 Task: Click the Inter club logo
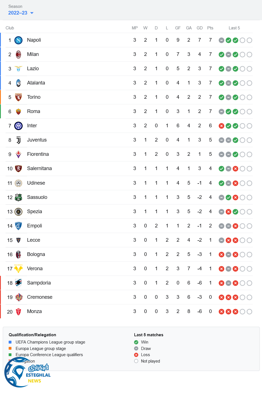tap(18, 126)
